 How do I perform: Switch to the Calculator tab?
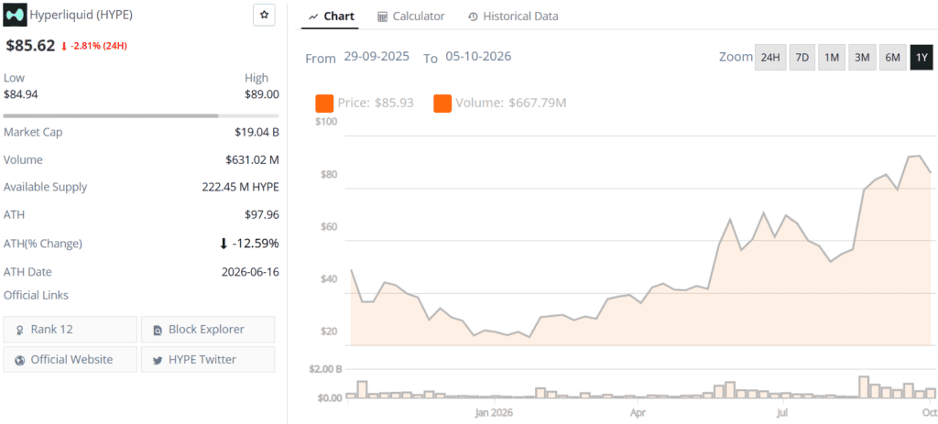point(411,16)
